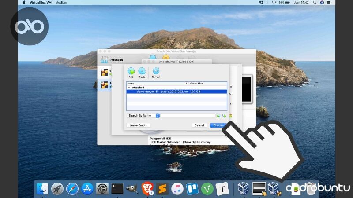Open the Medium menu in menu bar
Image resolution: width=353 pixels, height=198 pixels.
pos(61,3)
